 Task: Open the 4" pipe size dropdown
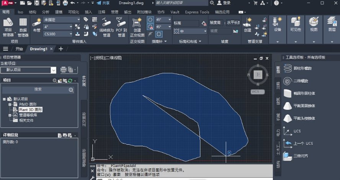[58, 27]
